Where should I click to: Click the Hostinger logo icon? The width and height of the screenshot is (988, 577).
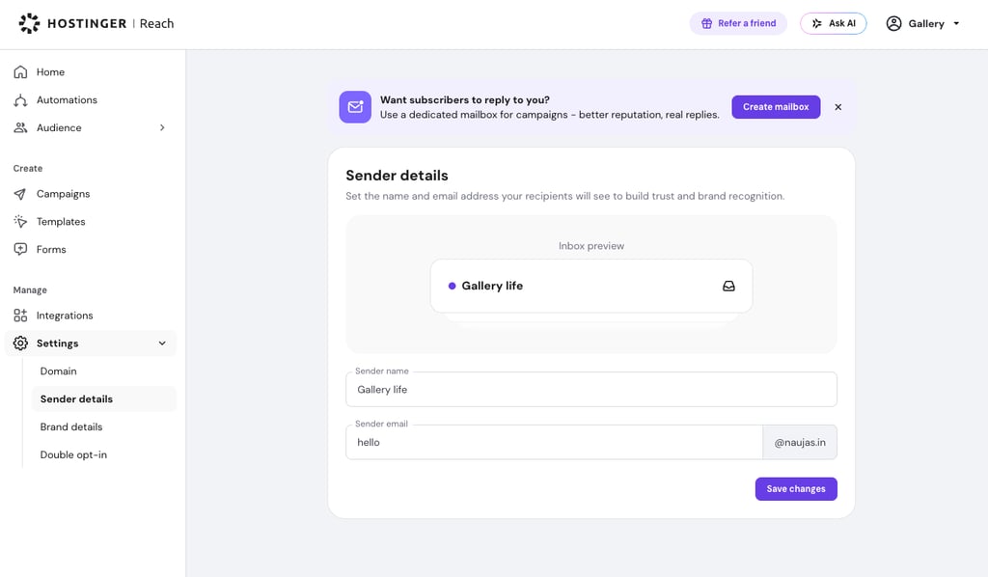tap(29, 23)
